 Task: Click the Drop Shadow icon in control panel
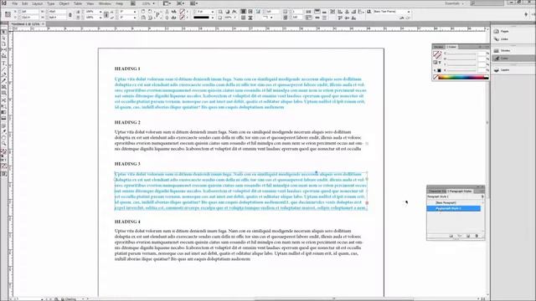pos(227,12)
